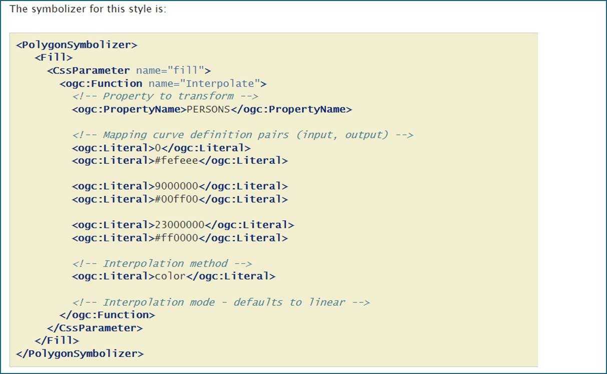Click the #00ff00 literal line

[180, 199]
